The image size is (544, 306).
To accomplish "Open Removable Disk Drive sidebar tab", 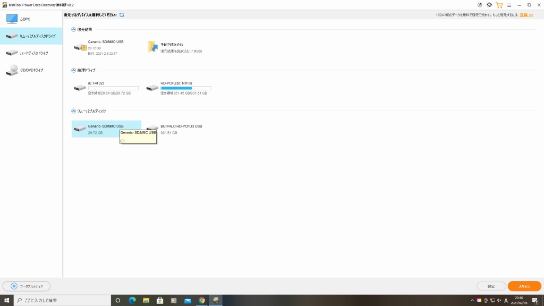I will click(31, 36).
